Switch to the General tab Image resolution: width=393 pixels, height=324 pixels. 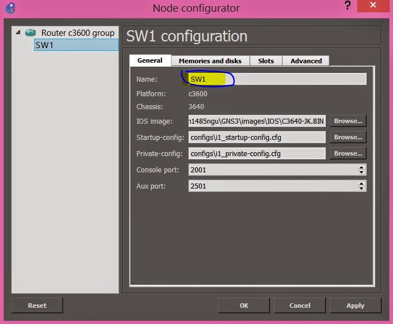pos(150,60)
